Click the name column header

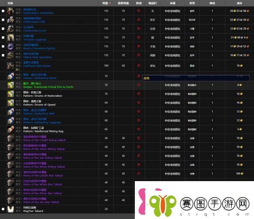pyautogui.click(x=10, y=3)
